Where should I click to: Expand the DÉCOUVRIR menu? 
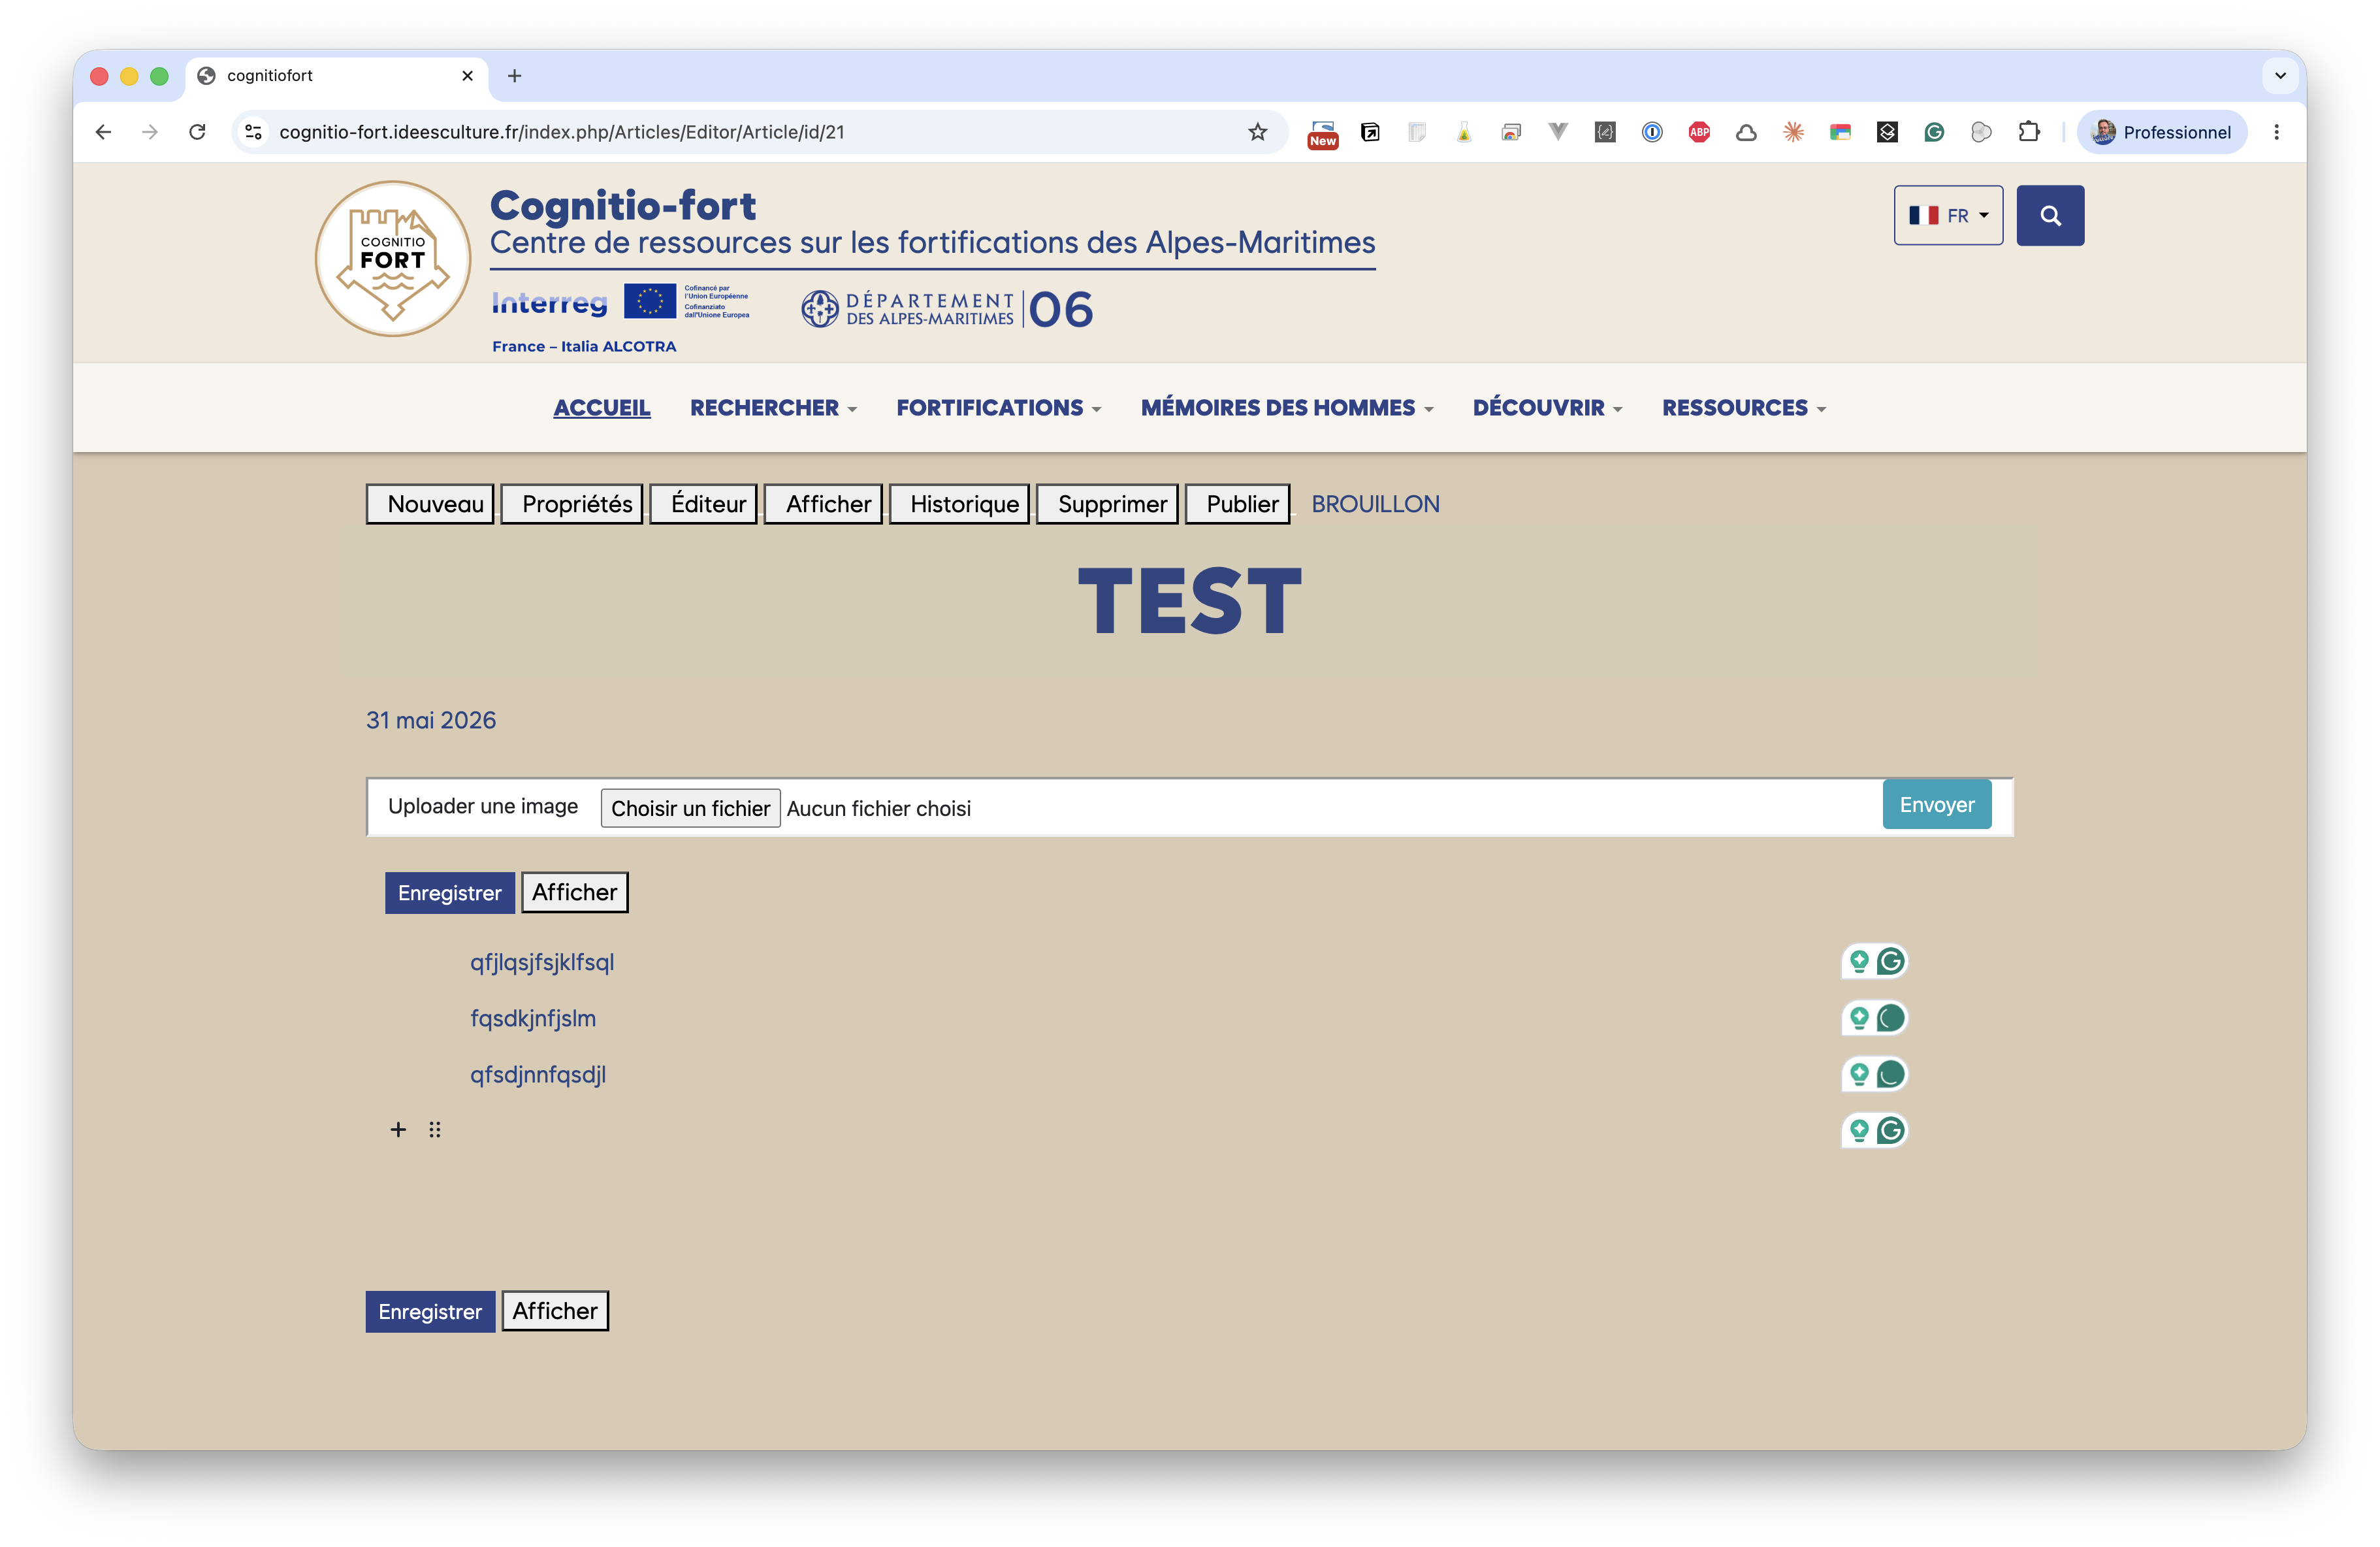(1547, 408)
